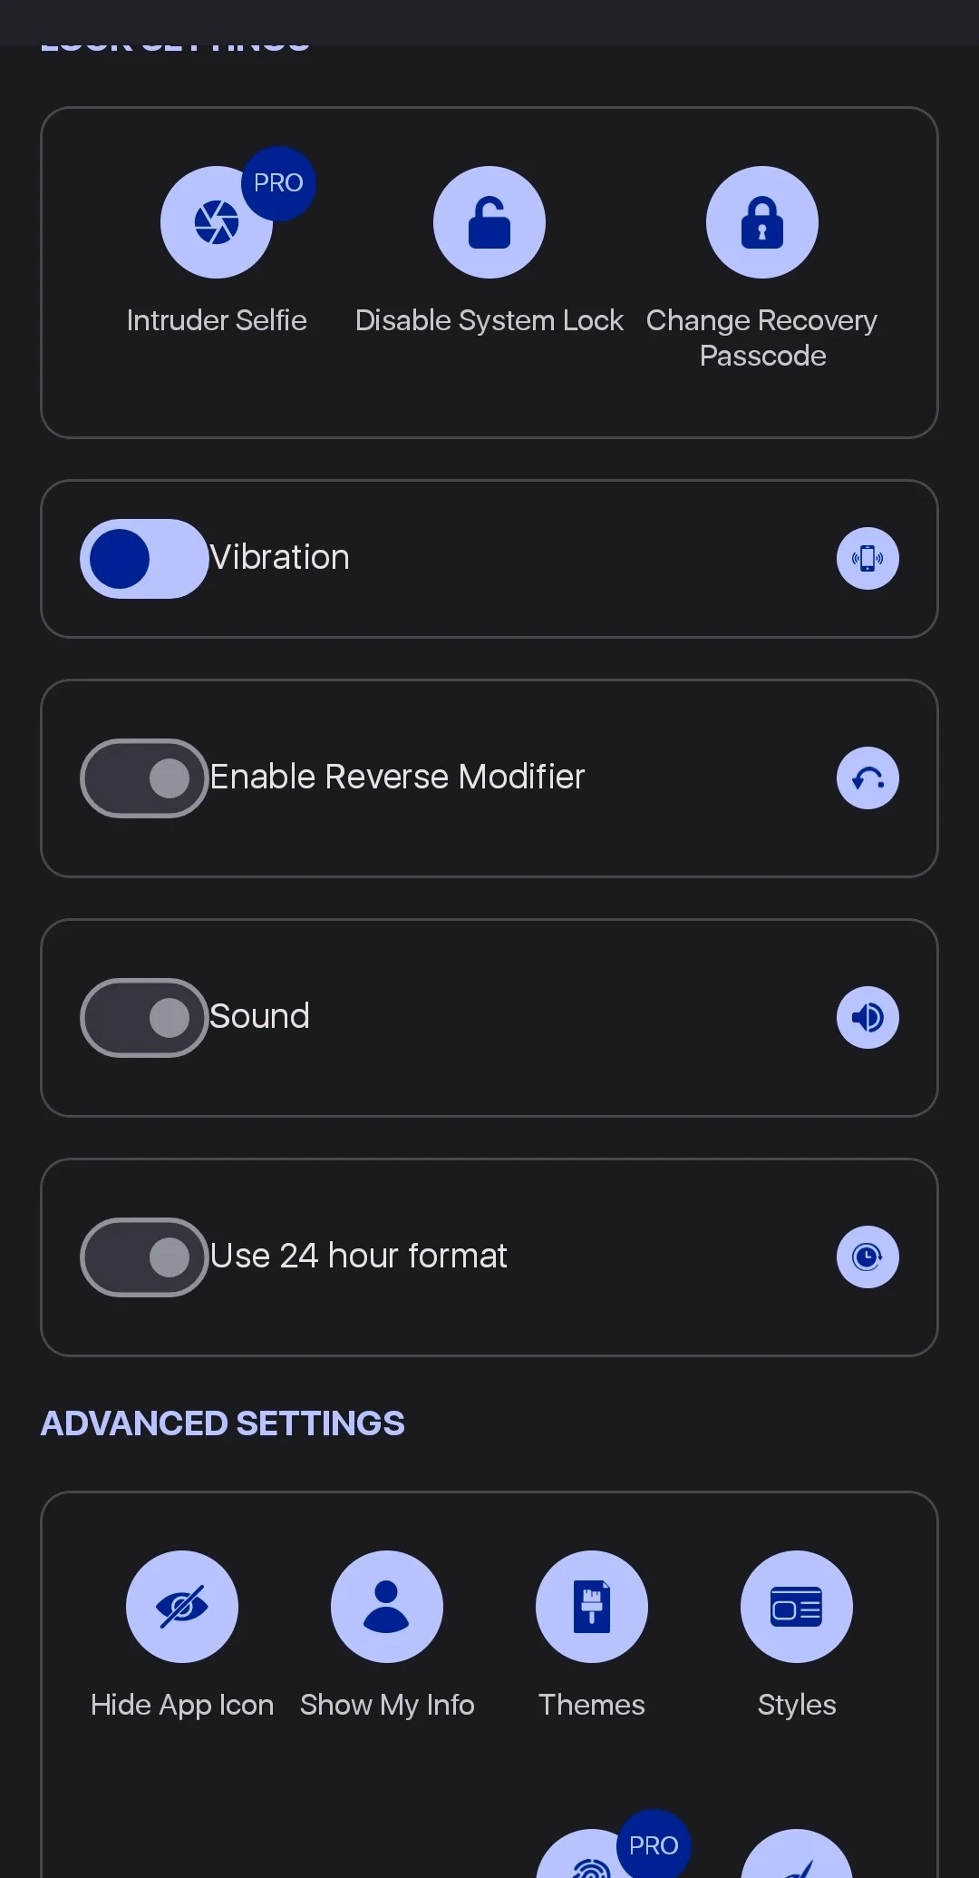Tap the Hide App Icon crossed-eye icon
The height and width of the screenshot is (1878, 979).
click(181, 1606)
